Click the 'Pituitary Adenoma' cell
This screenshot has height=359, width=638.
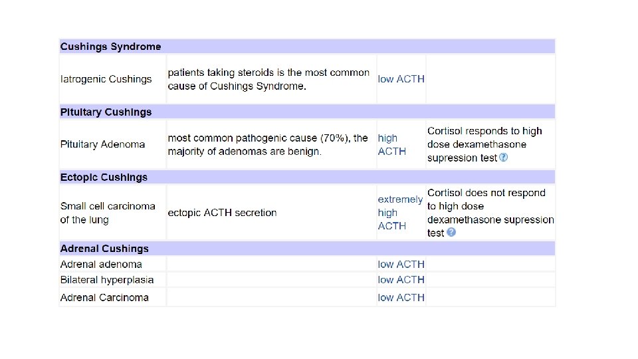103,144
